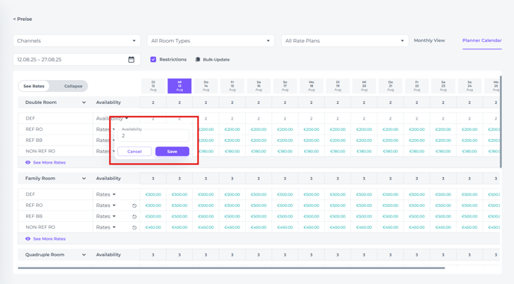Click the eye icon under Double Room rates

pyautogui.click(x=28, y=162)
